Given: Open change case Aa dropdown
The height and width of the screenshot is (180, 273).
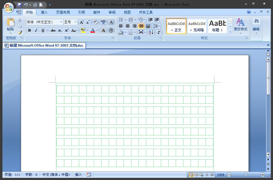Looking at the screenshot, I should (74, 30).
